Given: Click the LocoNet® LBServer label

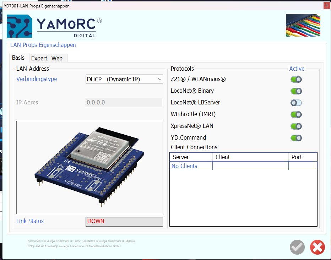Looking at the screenshot, I should (x=195, y=103).
